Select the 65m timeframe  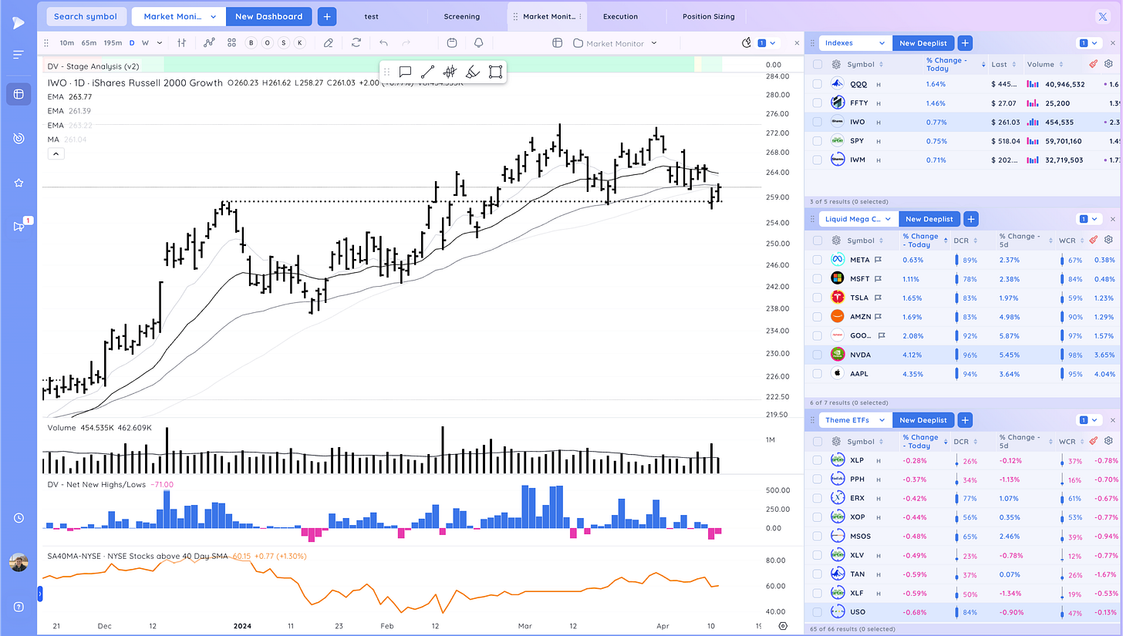coord(89,43)
